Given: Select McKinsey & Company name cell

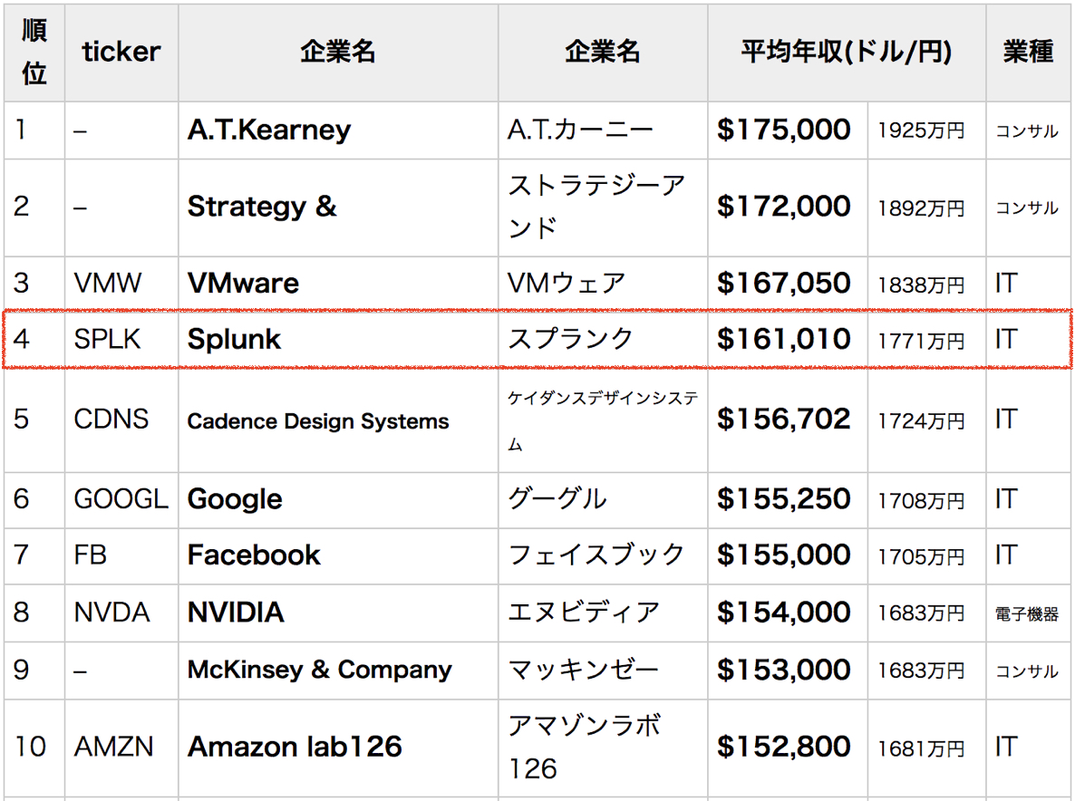Looking at the screenshot, I should pos(338,671).
